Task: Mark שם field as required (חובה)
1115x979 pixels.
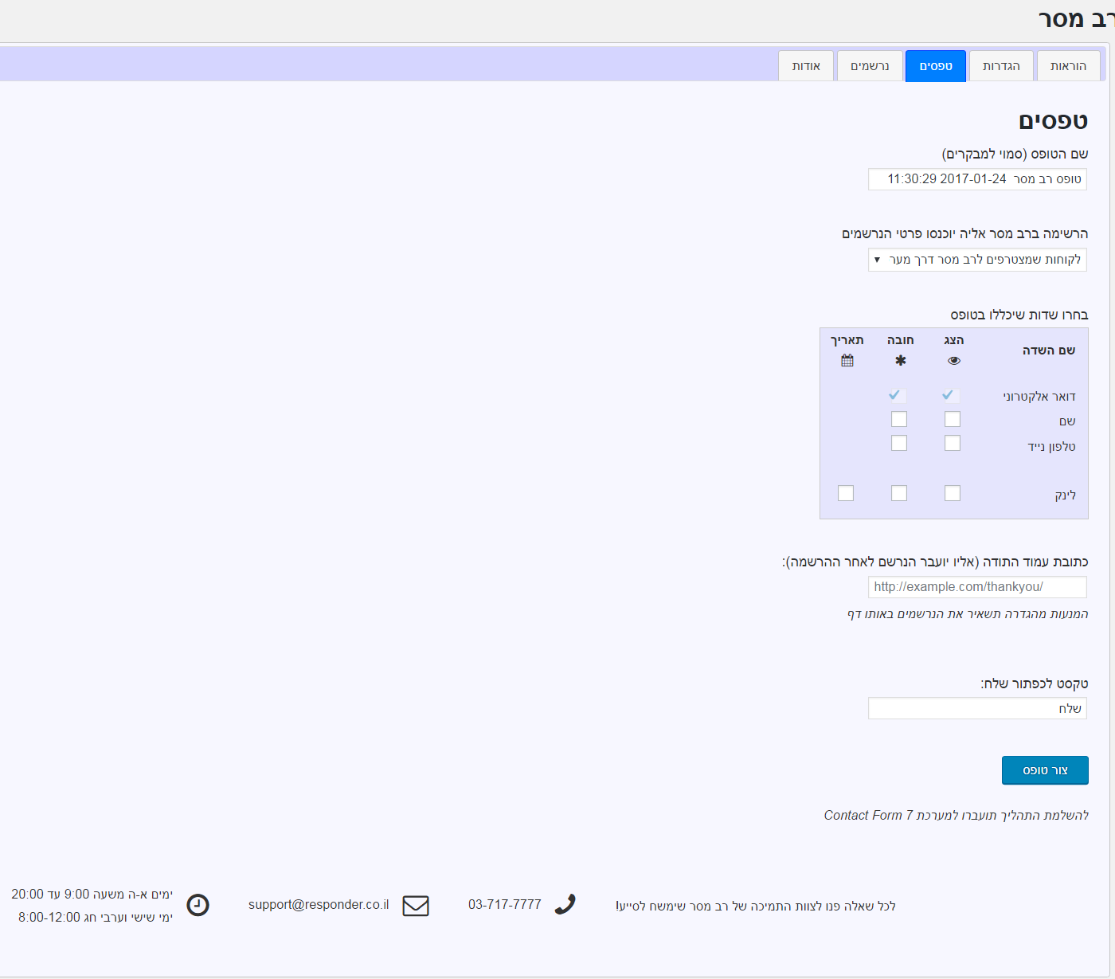Action: click(x=899, y=419)
